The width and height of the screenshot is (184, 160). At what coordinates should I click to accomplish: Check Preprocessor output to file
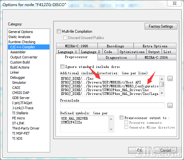[x=122, y=117]
